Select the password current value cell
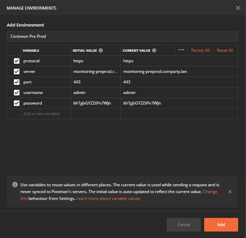Image resolution: width=246 pixels, height=238 pixels. coord(179,103)
